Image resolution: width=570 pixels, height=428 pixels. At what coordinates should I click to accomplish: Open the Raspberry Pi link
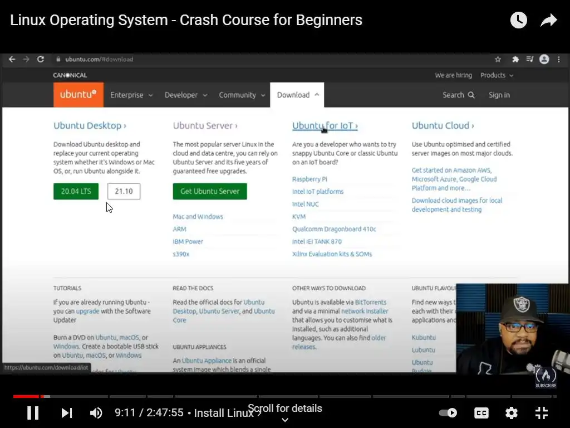pos(309,179)
